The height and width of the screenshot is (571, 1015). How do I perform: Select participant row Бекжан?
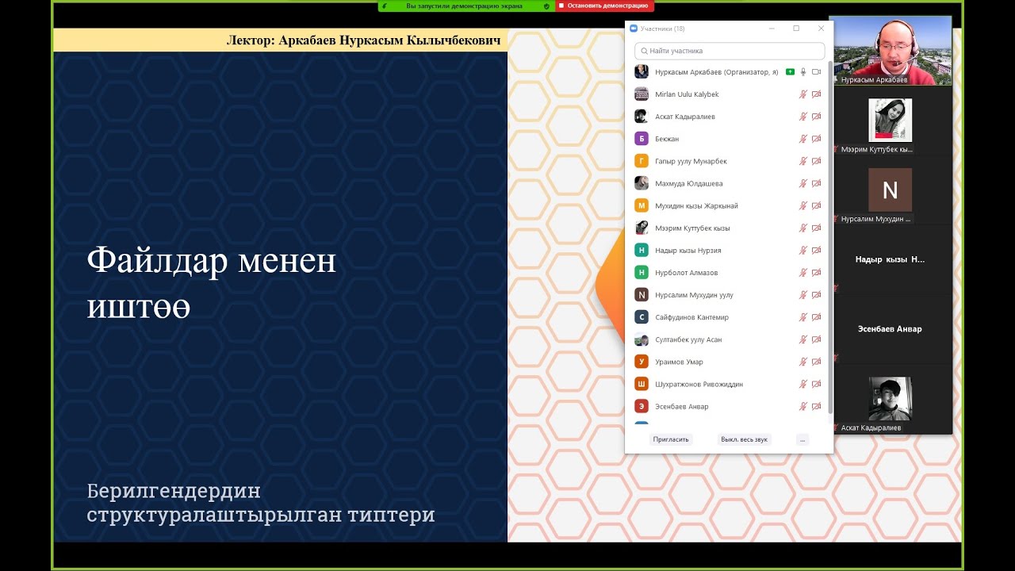pyautogui.click(x=730, y=139)
